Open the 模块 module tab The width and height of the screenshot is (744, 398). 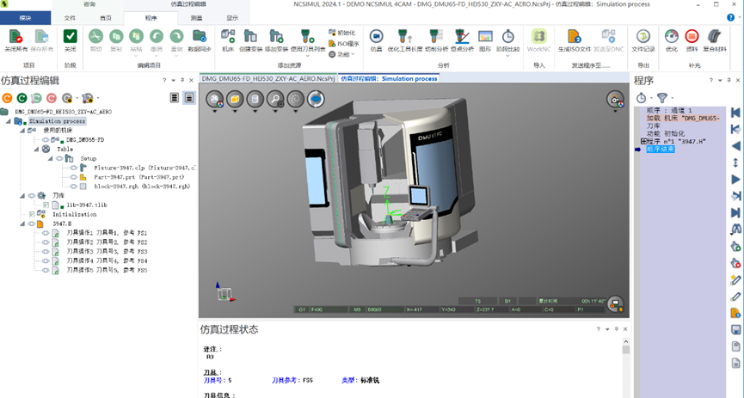click(25, 18)
